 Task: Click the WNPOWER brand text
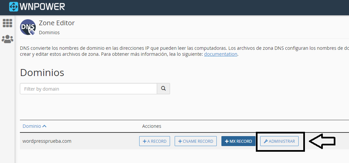point(42,7)
